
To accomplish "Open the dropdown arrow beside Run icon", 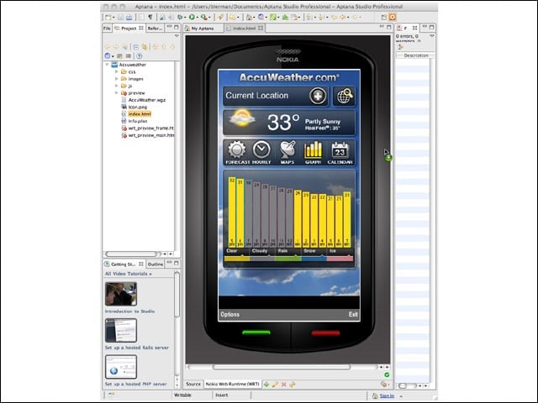I will tap(198, 18).
